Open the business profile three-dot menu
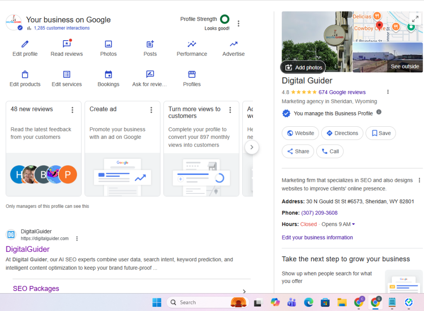This screenshot has height=311, width=424. pyautogui.click(x=238, y=24)
